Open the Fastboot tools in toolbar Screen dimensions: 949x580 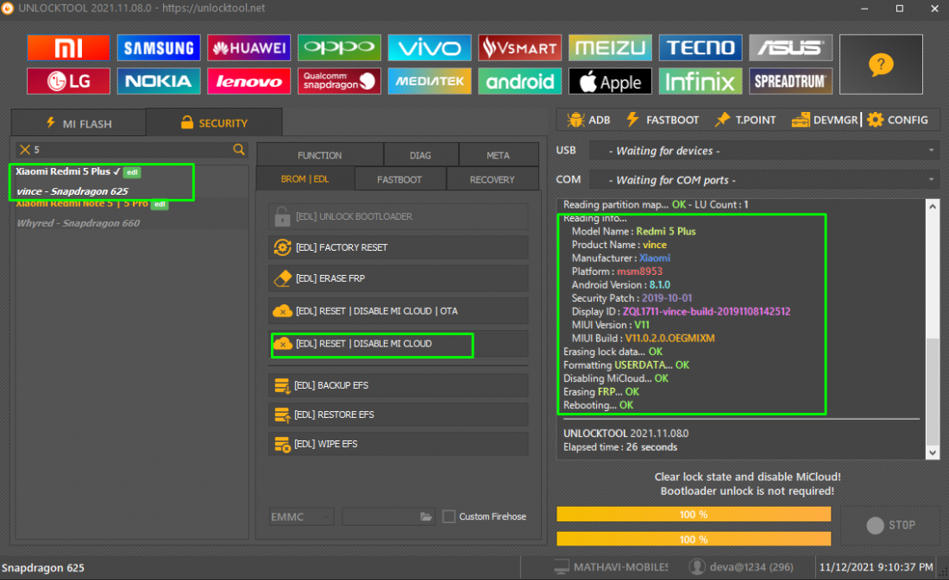[662, 120]
